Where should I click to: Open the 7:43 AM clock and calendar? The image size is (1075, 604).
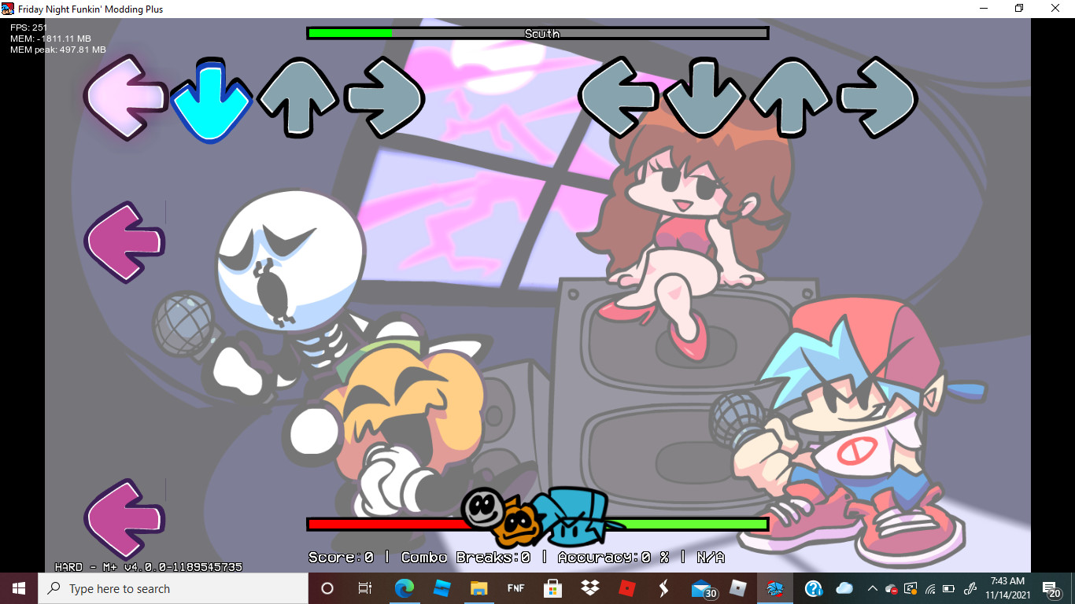pyautogui.click(x=1007, y=588)
